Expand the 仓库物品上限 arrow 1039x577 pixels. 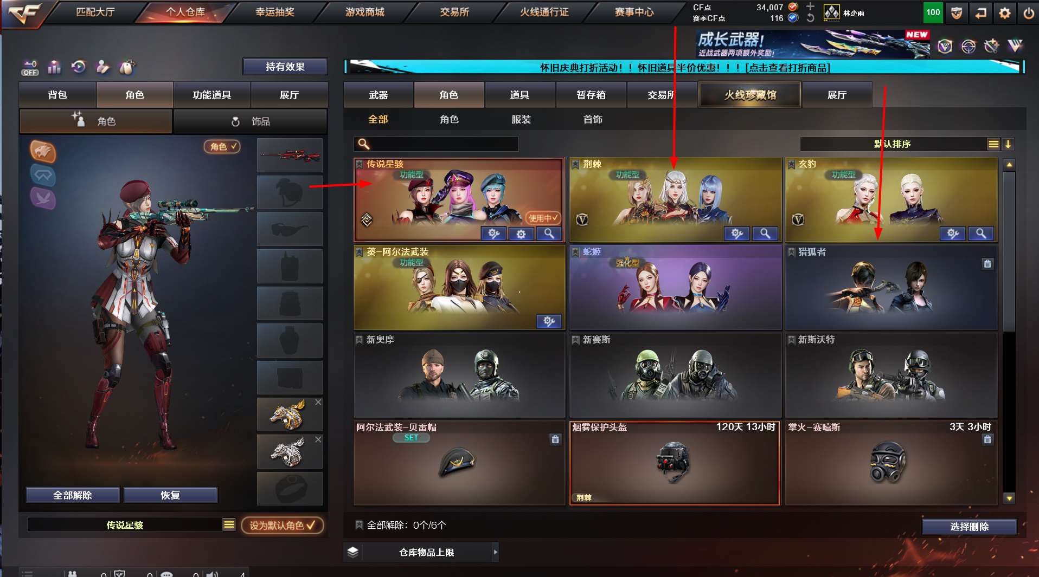pyautogui.click(x=495, y=552)
